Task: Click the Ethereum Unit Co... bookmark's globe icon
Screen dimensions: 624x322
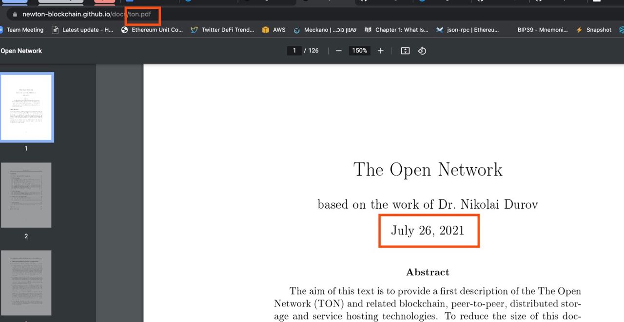Action: pos(124,30)
